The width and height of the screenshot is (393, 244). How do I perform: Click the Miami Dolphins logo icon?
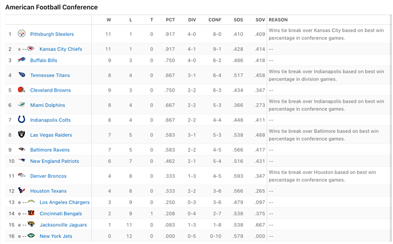coord(22,105)
